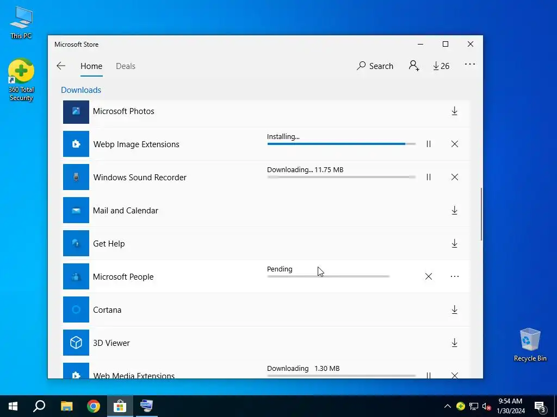Image resolution: width=557 pixels, height=417 pixels.
Task: Click the muted volume tray icon
Action: coord(487,407)
